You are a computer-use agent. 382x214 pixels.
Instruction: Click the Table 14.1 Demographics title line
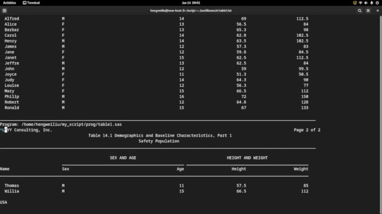point(160,136)
